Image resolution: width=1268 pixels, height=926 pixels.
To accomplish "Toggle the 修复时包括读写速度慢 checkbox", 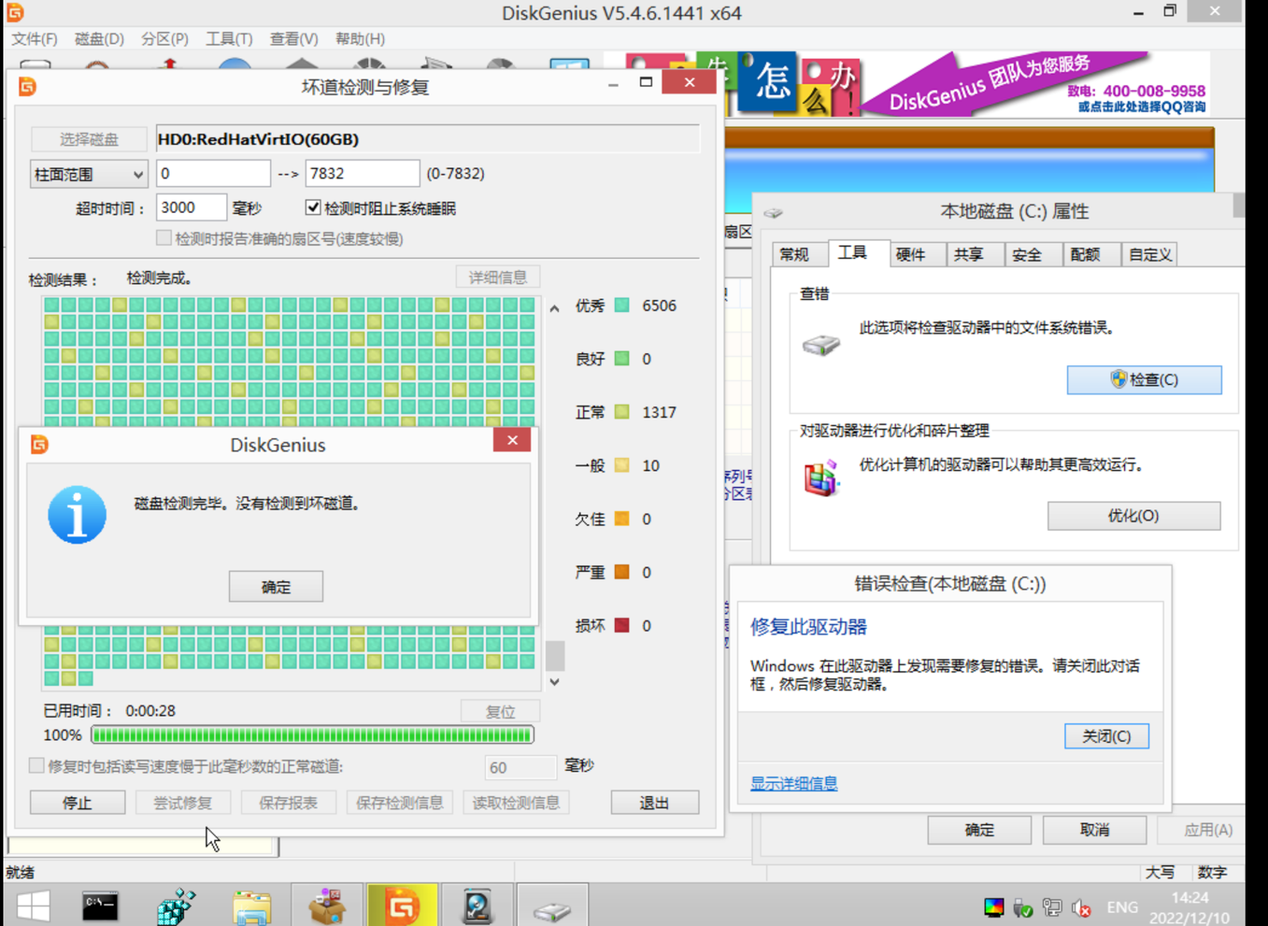I will (x=37, y=766).
